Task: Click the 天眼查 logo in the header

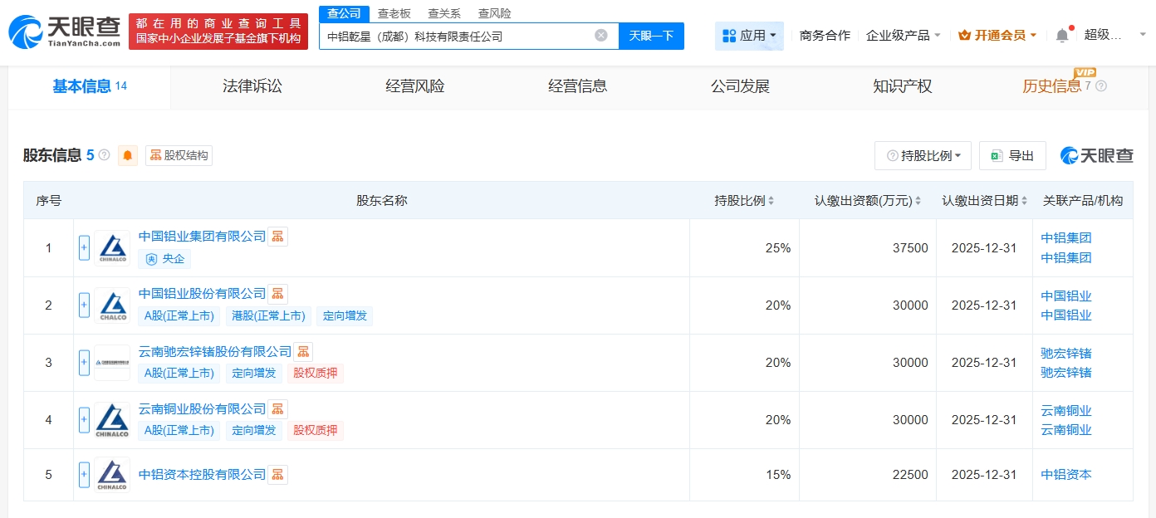Action: (x=65, y=32)
